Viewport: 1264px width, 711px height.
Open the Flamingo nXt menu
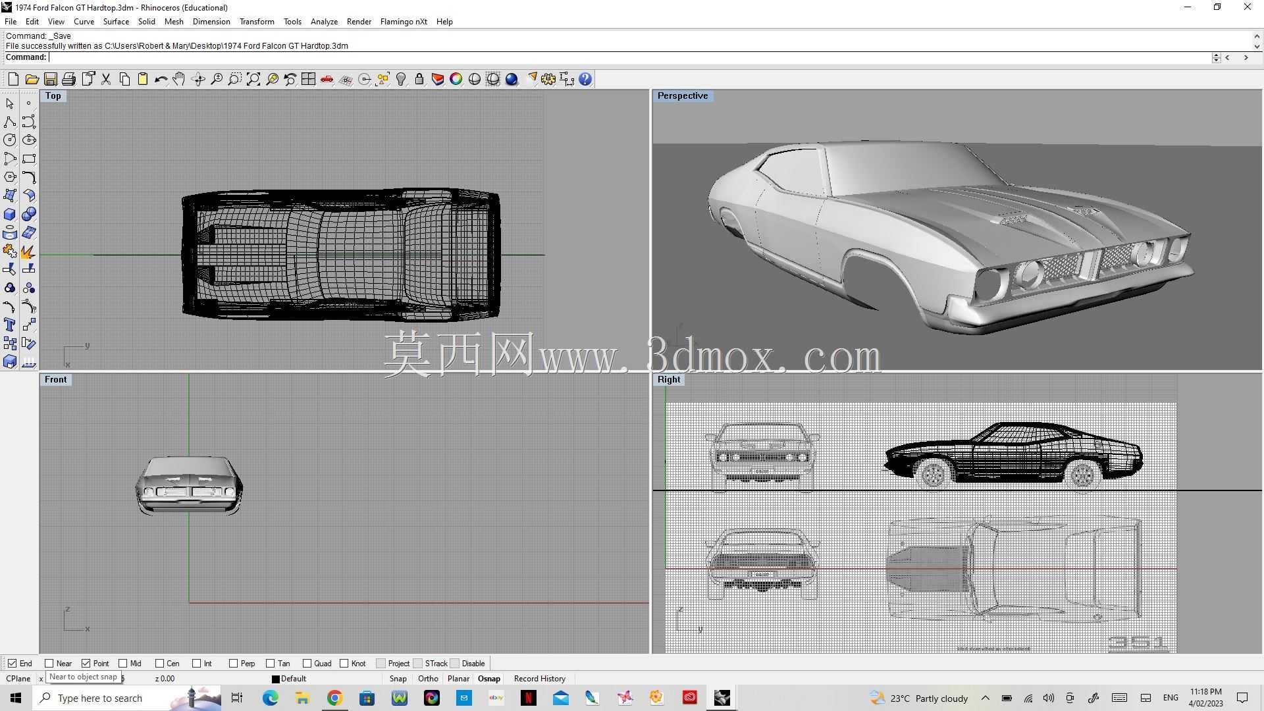point(404,22)
